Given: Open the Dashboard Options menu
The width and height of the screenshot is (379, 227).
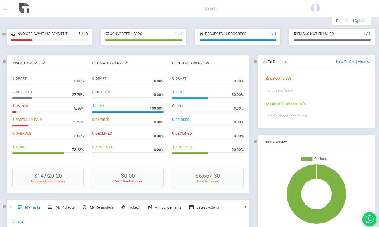Looking at the screenshot, I should [x=352, y=20].
